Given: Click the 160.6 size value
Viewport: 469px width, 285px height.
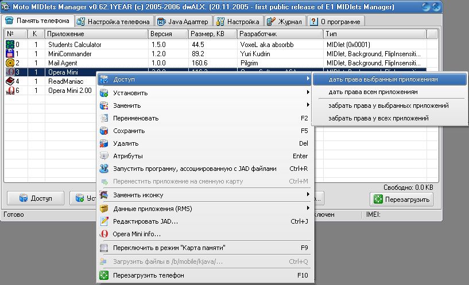Looking at the screenshot, I should tap(200, 63).
